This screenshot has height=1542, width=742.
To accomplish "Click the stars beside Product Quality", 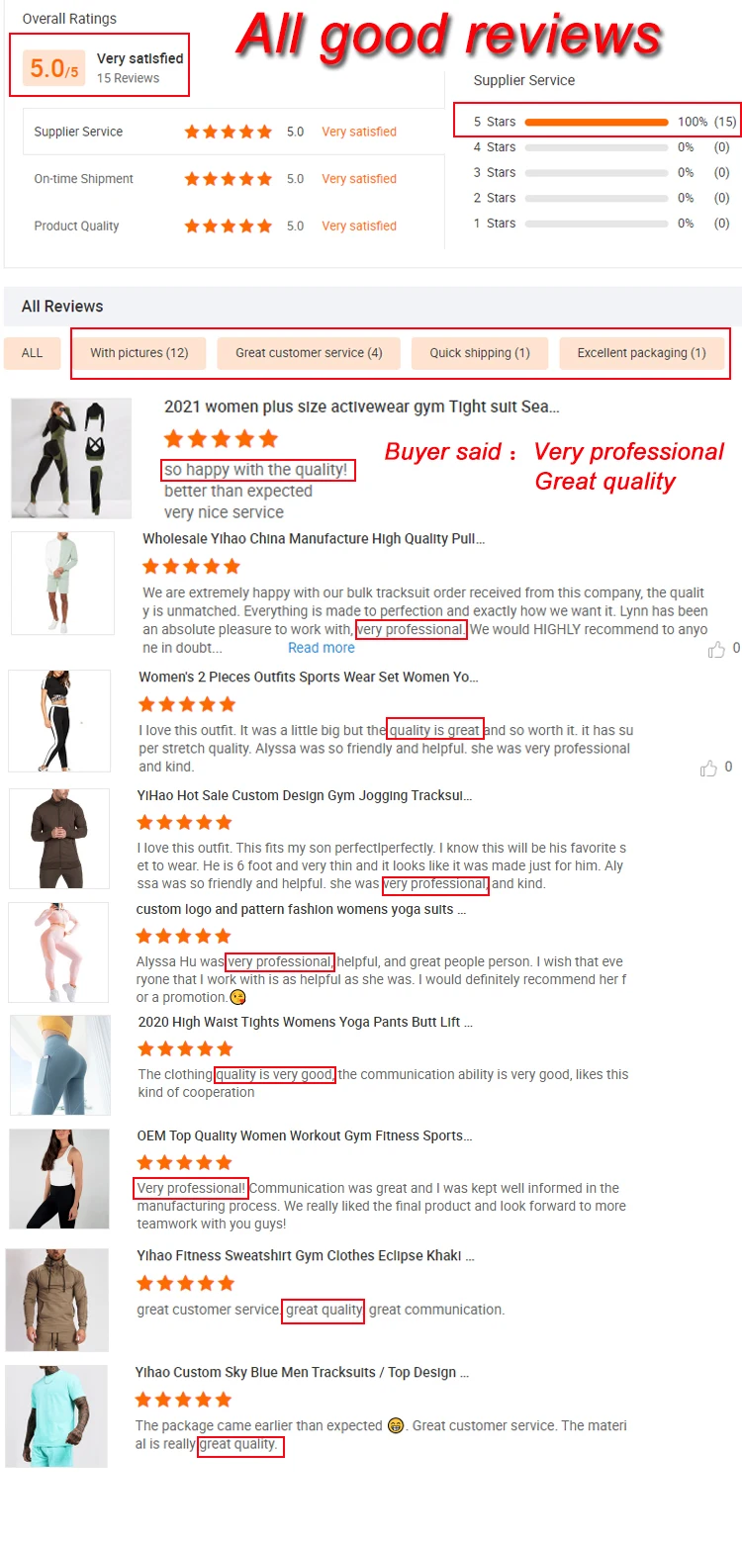I will (228, 226).
